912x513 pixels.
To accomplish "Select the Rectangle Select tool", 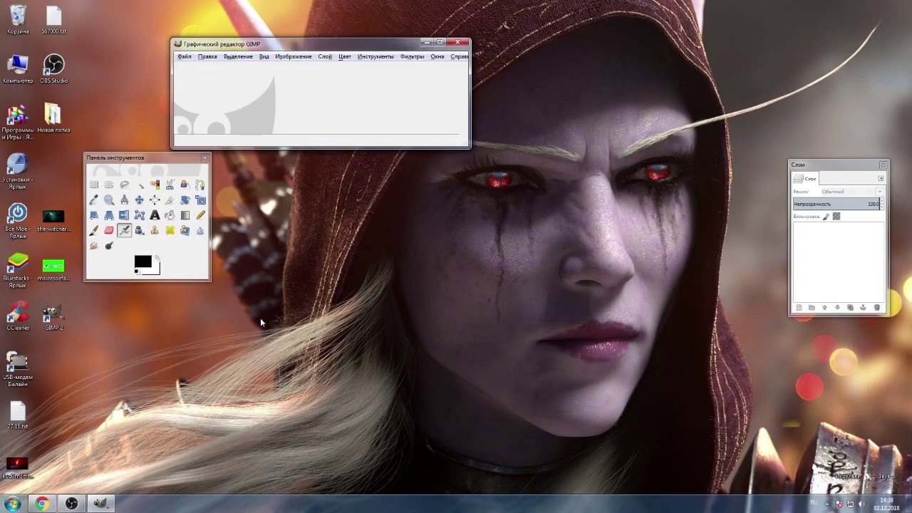I will [x=94, y=185].
